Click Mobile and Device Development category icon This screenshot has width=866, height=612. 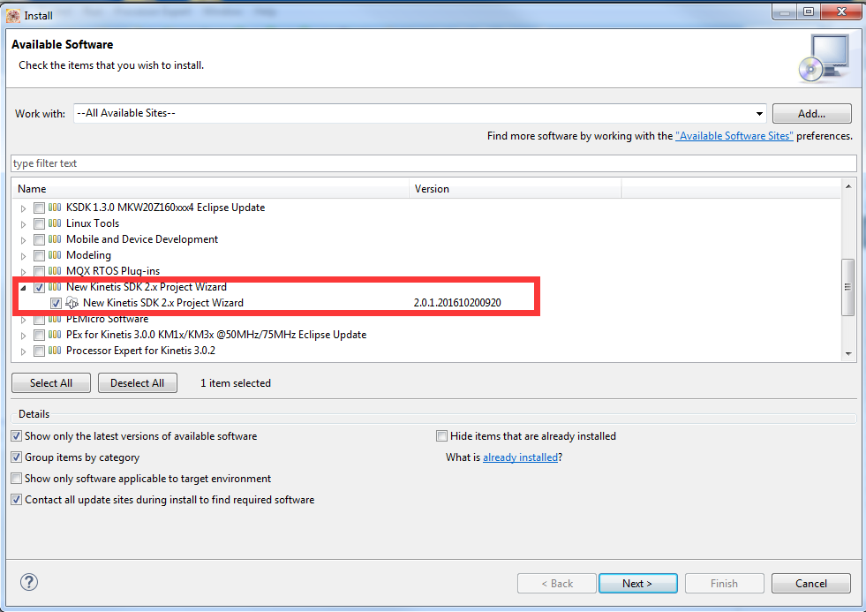pyautogui.click(x=55, y=239)
